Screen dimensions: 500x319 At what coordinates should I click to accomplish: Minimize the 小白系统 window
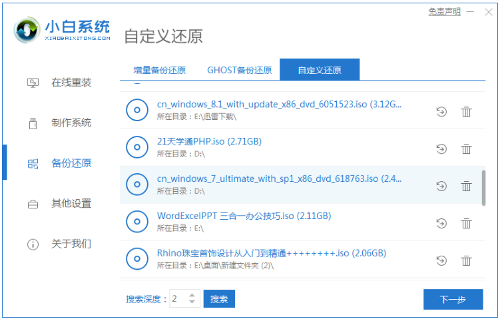click(x=470, y=12)
